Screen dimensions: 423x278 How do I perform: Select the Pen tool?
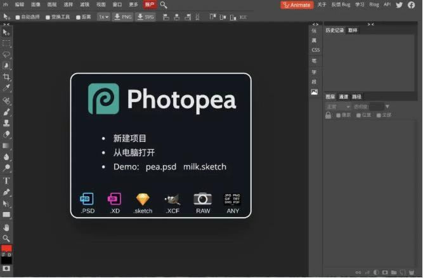6,192
